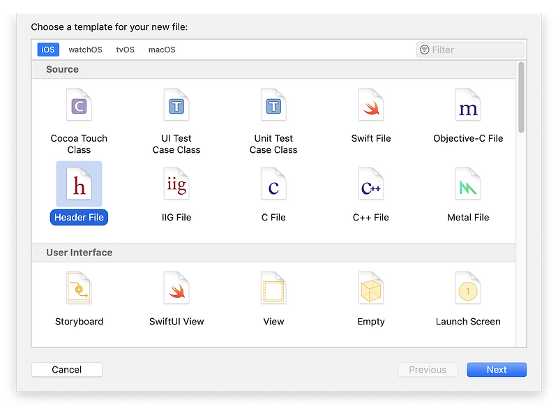Click the Metal File label
The width and height of the screenshot is (558, 411).
coord(468,217)
